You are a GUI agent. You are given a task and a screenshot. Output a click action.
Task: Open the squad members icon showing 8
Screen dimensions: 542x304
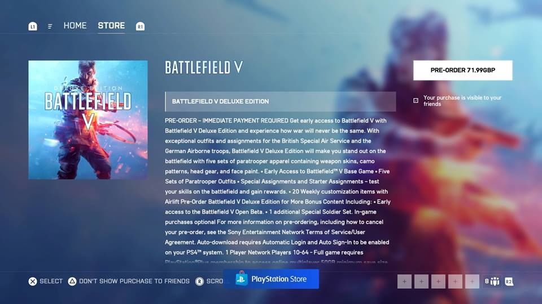pyautogui.click(x=492, y=281)
